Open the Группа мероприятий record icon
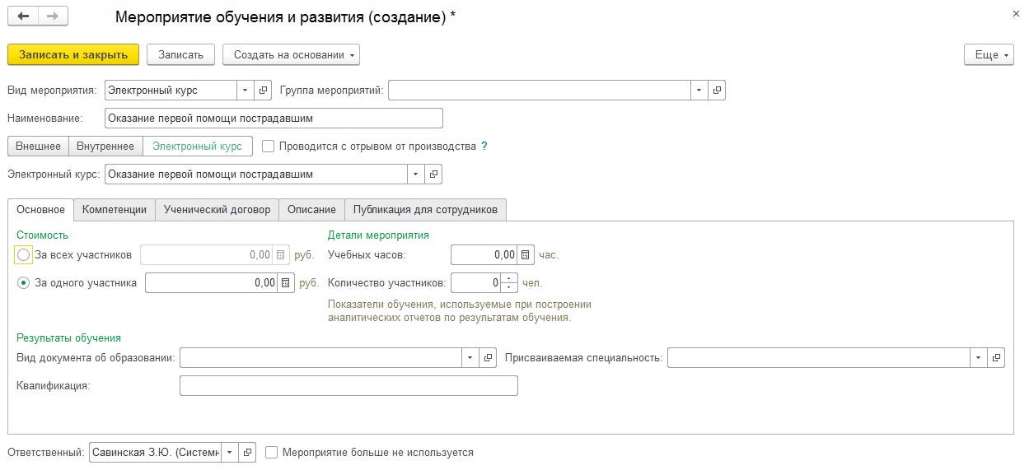The image size is (1029, 470). pyautogui.click(x=717, y=91)
